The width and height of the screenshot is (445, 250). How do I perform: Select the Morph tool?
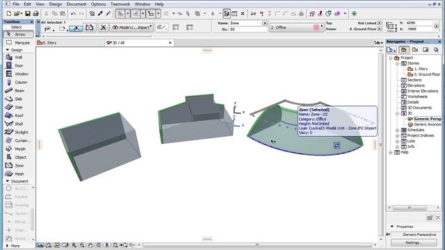click(x=18, y=149)
